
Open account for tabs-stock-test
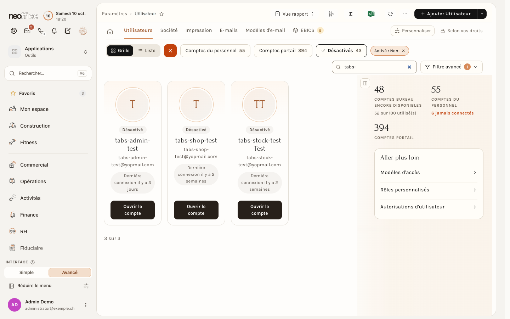[x=260, y=210]
